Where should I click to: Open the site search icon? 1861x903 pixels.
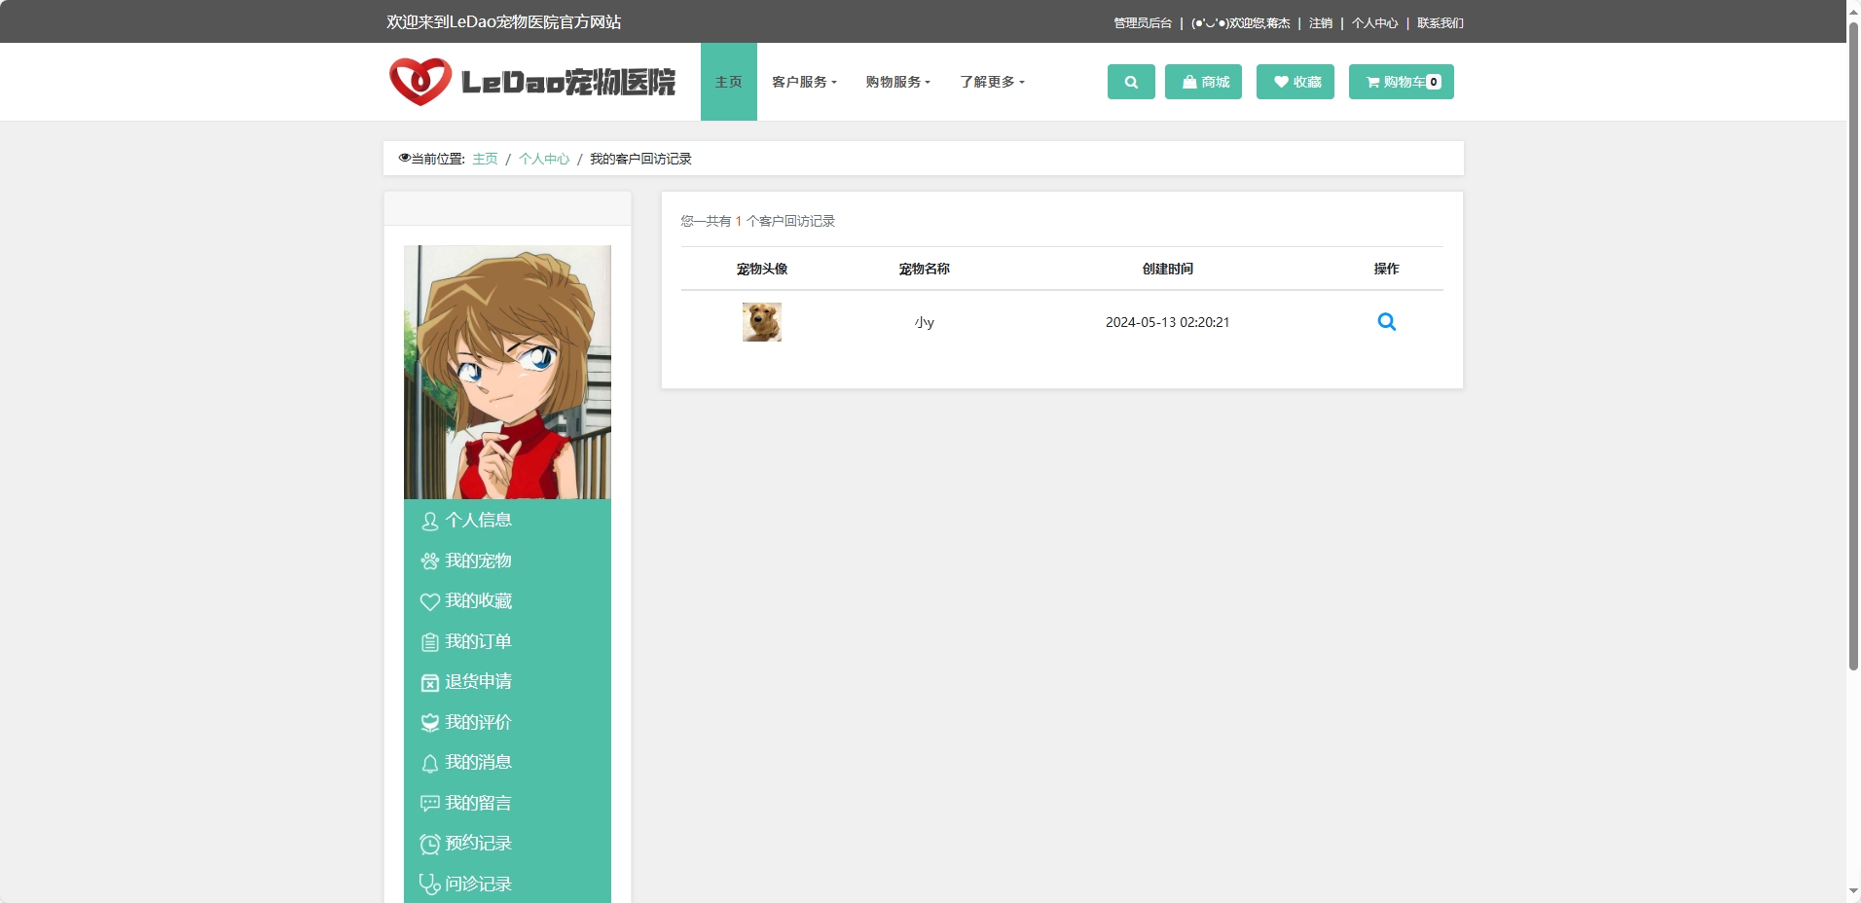(x=1130, y=82)
